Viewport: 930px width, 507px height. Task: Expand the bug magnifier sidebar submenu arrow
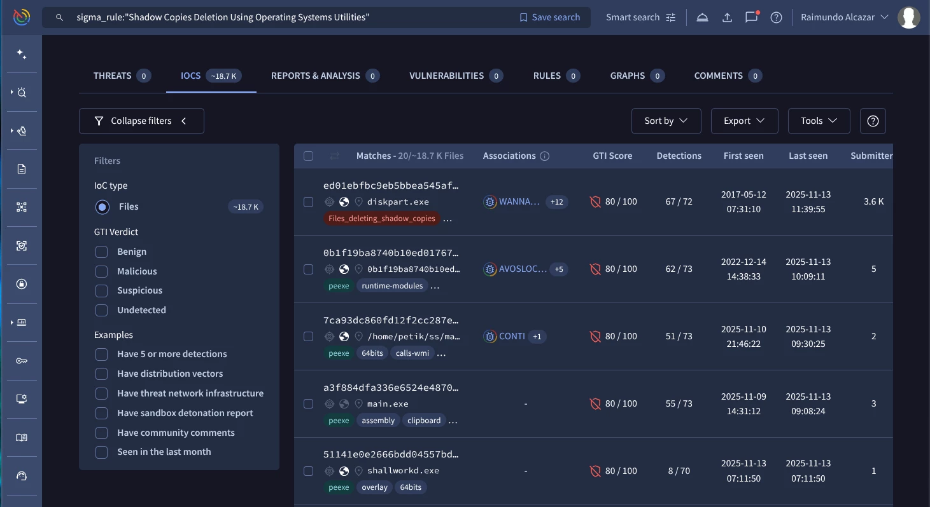(x=11, y=93)
